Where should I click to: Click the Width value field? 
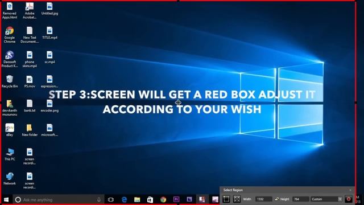[x=263, y=199]
